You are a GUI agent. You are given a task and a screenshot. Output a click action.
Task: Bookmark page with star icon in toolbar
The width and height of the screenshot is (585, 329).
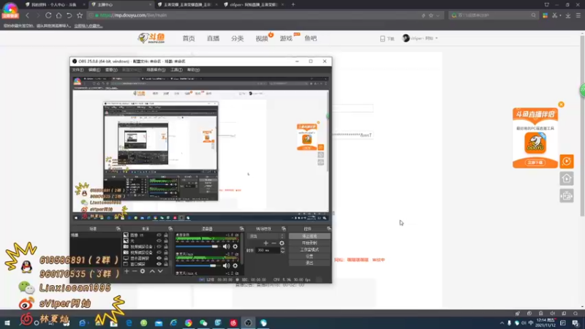point(80,15)
